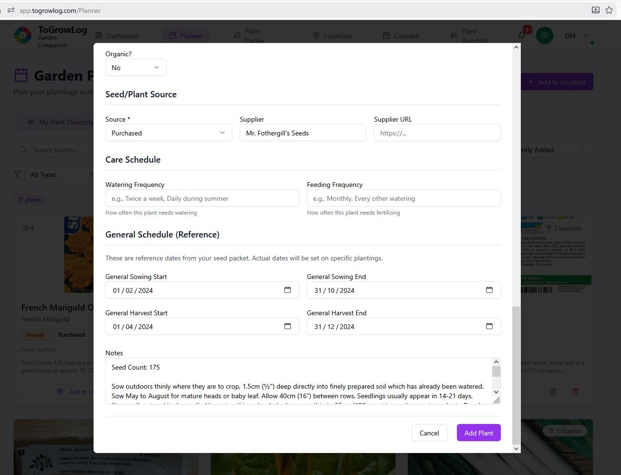Click inside the Notes text area
The height and width of the screenshot is (475, 621).
tap(298, 382)
